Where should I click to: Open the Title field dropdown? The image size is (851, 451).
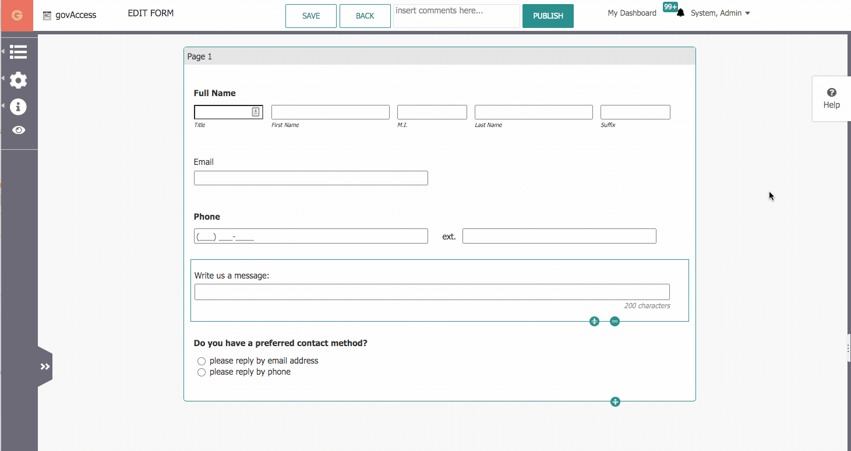click(256, 111)
